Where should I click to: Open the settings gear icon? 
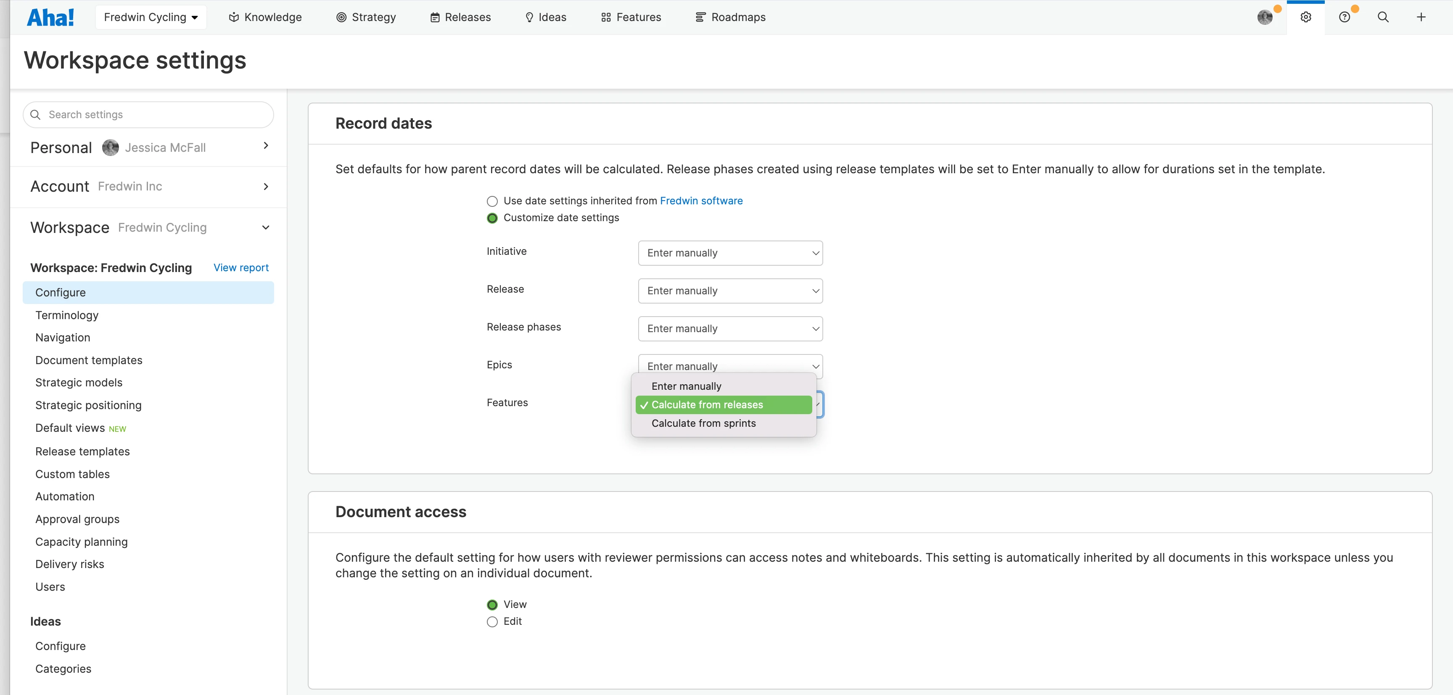1305,18
